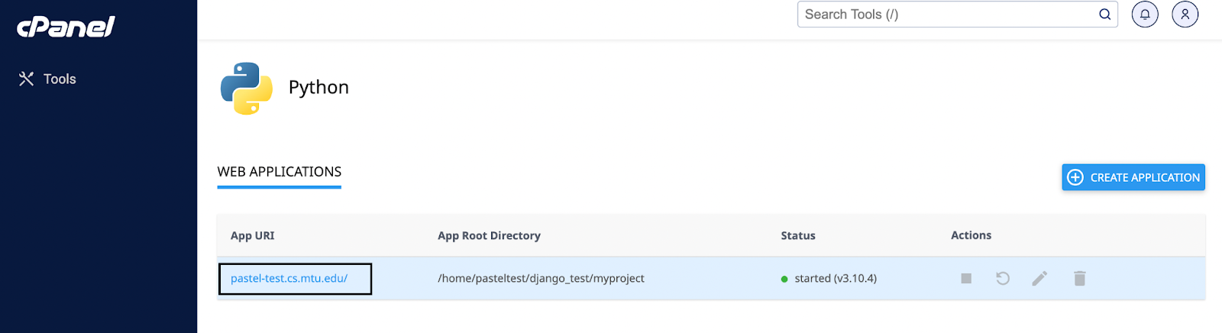Screen dimensions: 1222x333
Task: Click the cPanel logo
Action: pos(66,27)
